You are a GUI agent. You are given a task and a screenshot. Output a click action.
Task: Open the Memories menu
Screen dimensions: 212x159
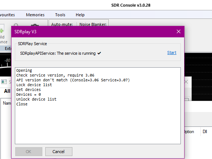click(x=35, y=15)
